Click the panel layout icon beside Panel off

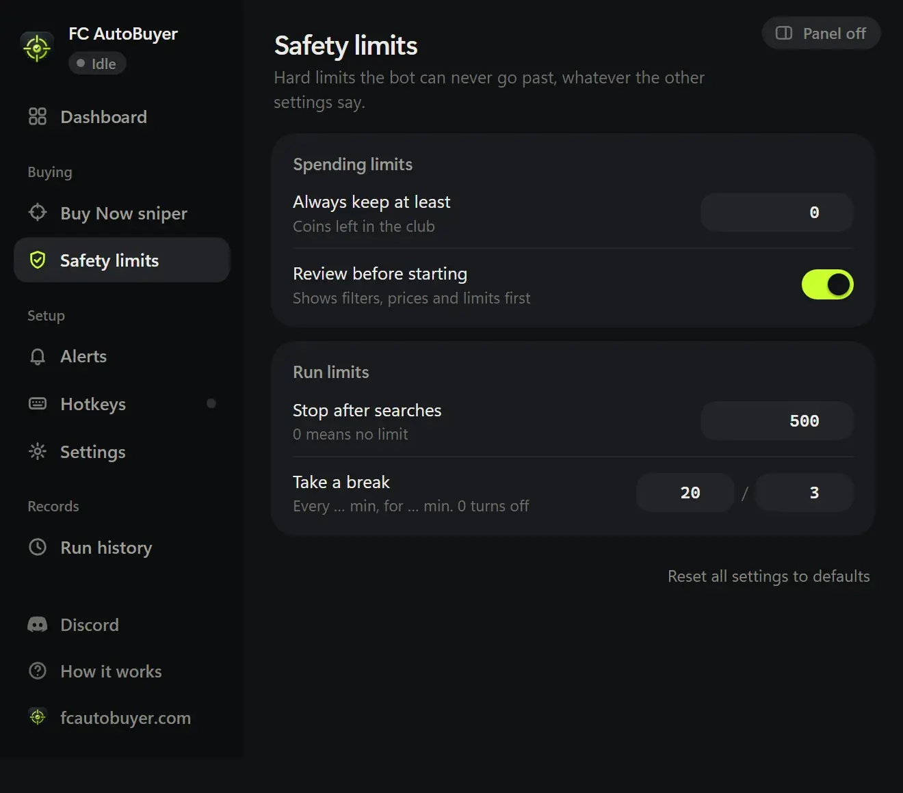[784, 33]
